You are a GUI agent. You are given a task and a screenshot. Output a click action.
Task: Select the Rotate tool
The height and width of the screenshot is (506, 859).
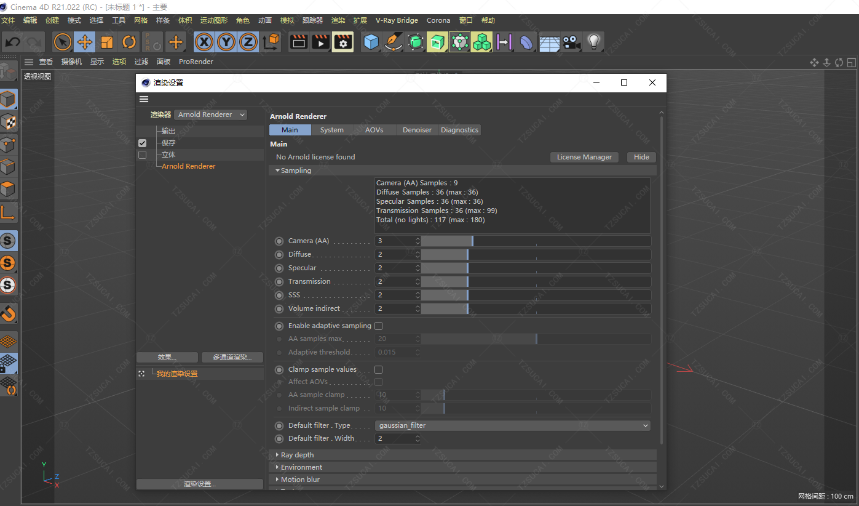point(129,42)
